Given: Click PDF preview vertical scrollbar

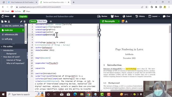Looking at the screenshot, I should click(x=170, y=29).
